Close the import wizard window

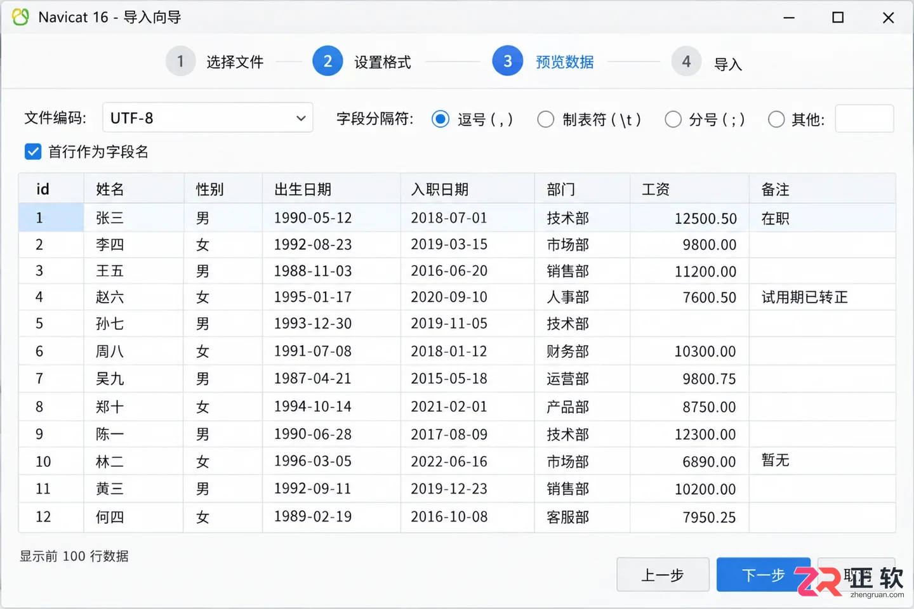click(x=888, y=18)
